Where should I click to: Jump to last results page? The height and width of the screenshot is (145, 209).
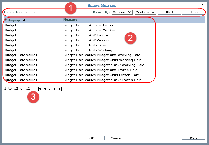point(60,89)
